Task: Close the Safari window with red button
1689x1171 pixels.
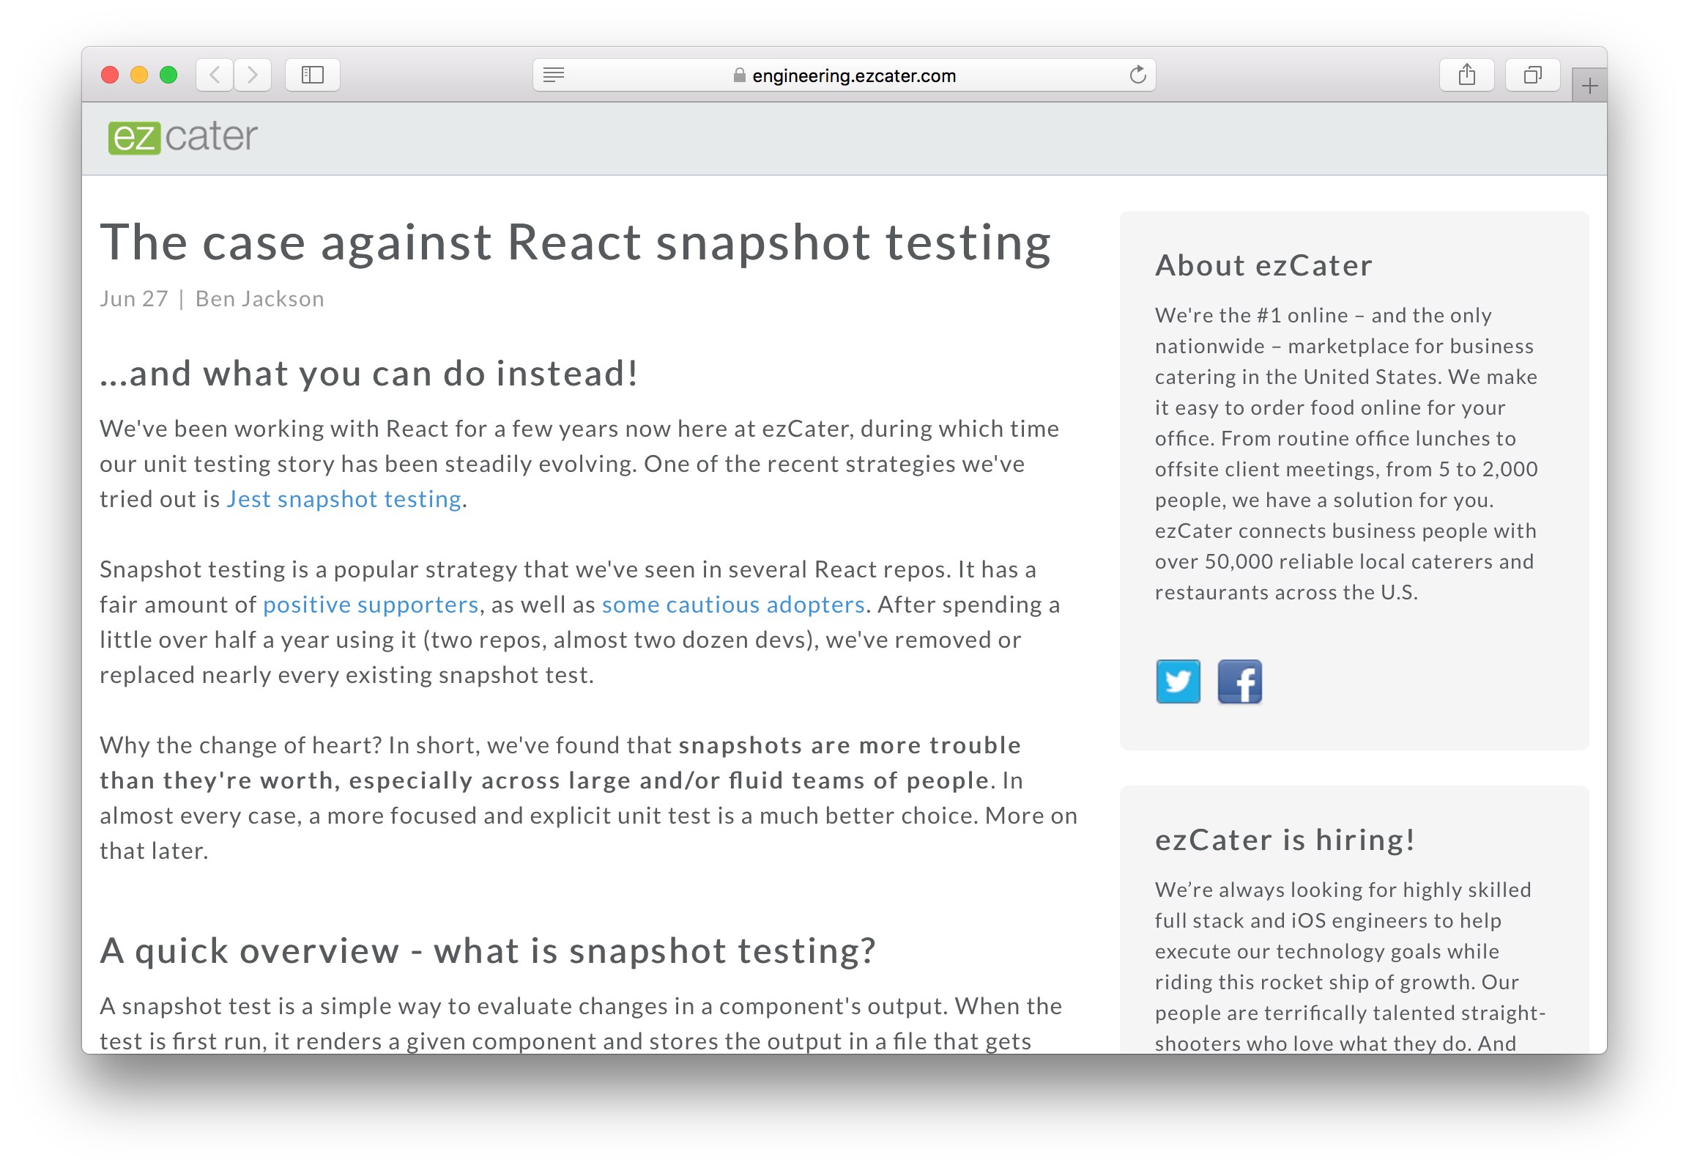Action: (x=110, y=75)
